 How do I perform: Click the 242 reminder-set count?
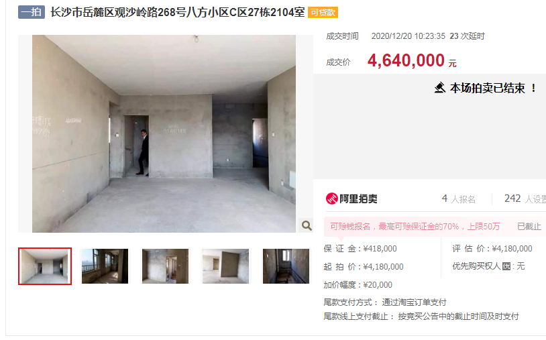(525, 199)
